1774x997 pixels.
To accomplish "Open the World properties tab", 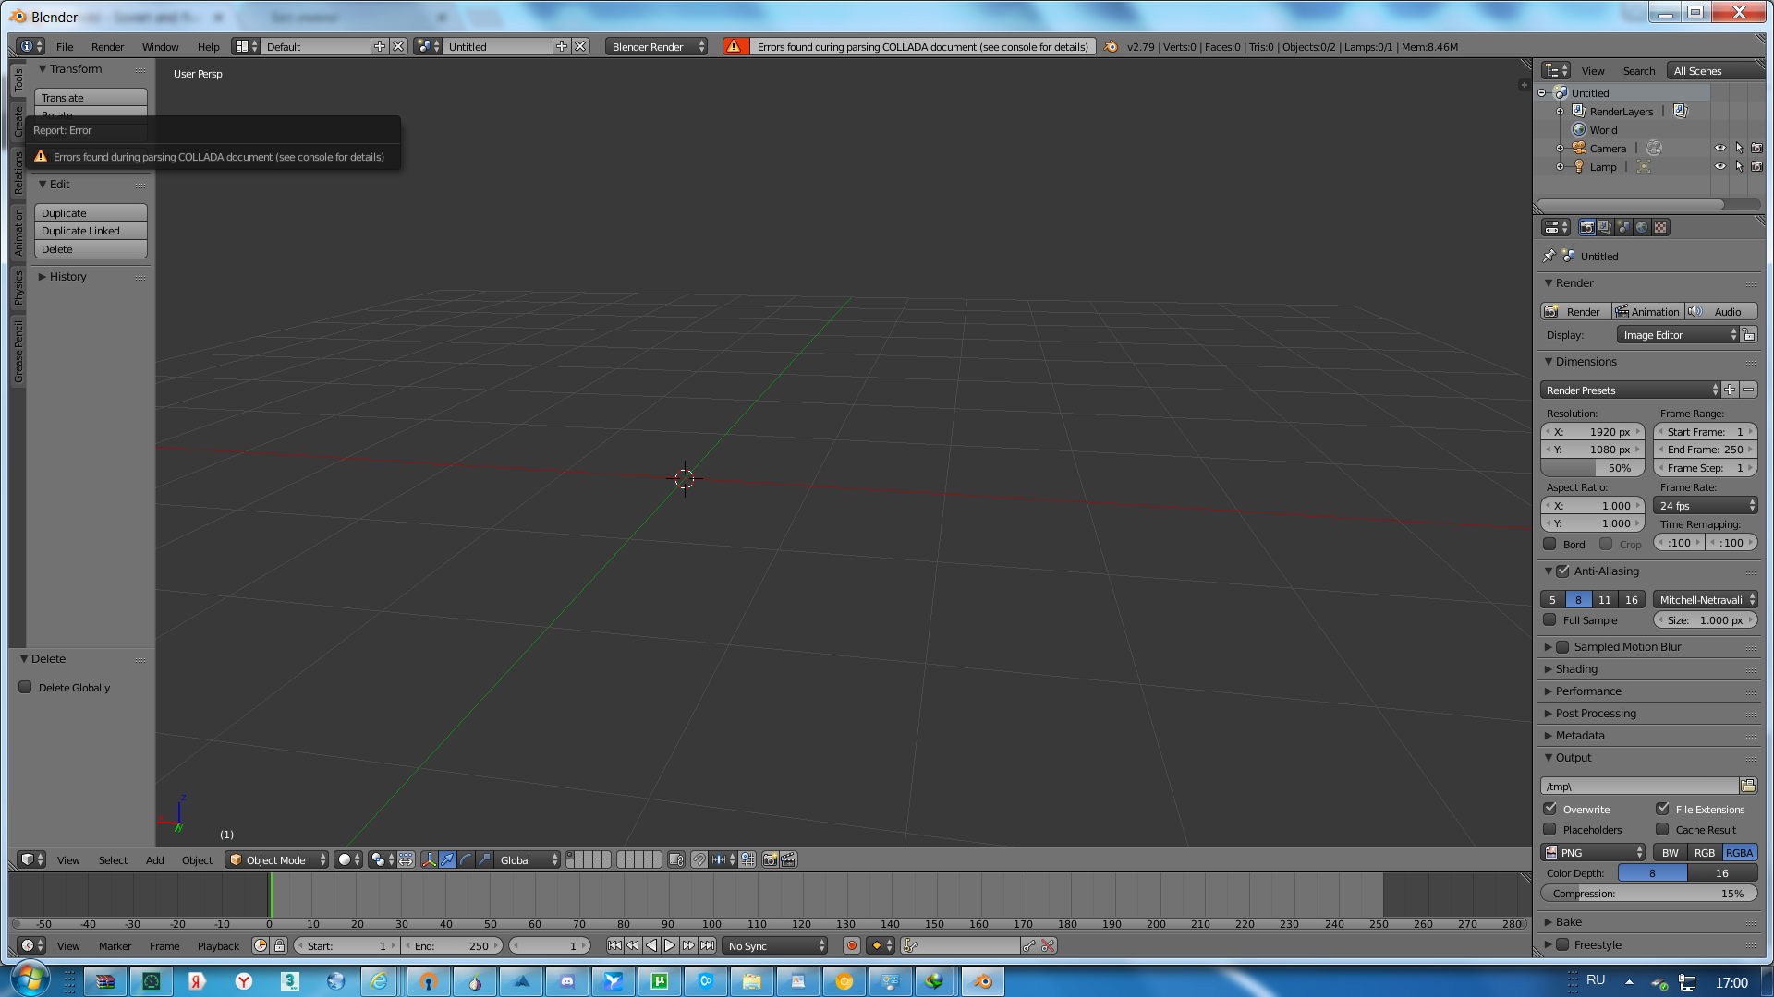I will [1642, 227].
